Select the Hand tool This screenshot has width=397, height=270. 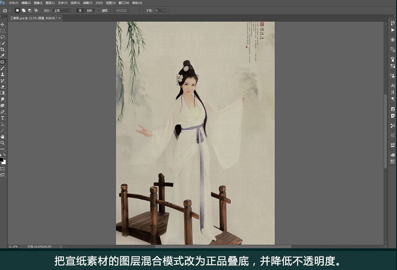click(3, 137)
